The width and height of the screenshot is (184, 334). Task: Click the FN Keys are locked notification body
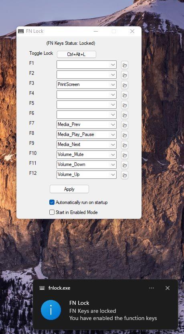(93, 311)
